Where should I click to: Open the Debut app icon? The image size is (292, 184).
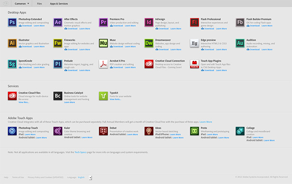(104, 131)
